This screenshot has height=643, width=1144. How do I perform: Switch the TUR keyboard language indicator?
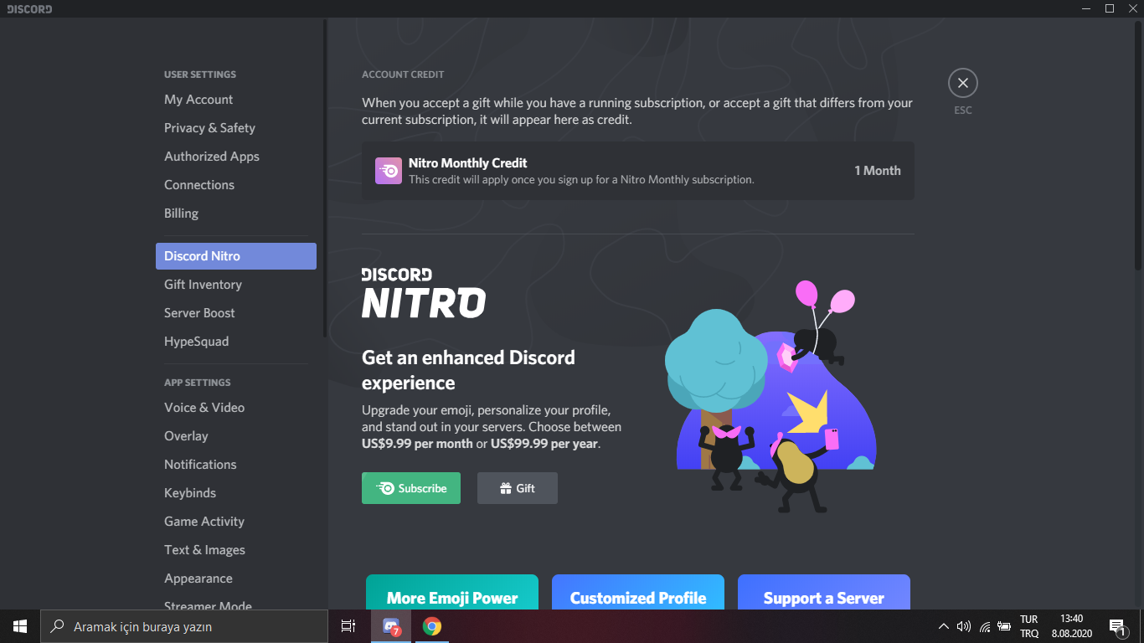coord(1029,626)
